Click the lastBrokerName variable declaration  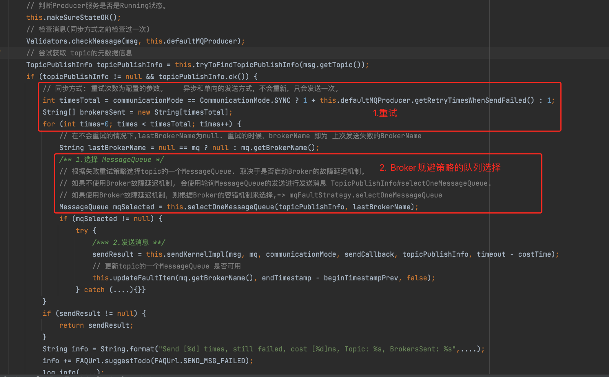(x=117, y=148)
